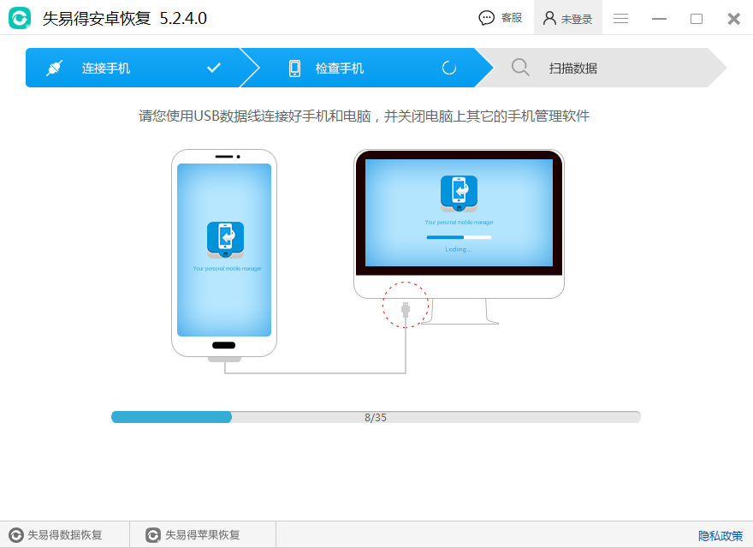Minimize the application window
The width and height of the screenshot is (753, 548).
[659, 19]
